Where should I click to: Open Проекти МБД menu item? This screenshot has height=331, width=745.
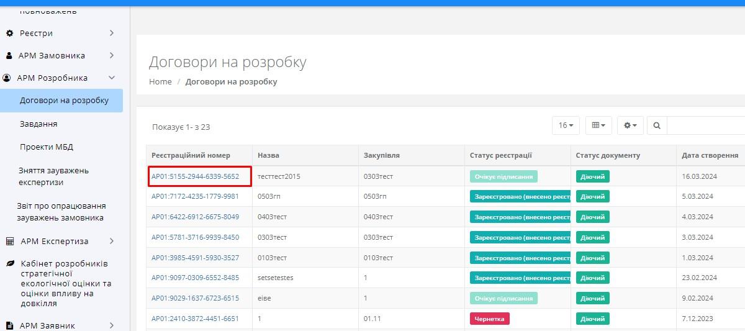point(47,147)
